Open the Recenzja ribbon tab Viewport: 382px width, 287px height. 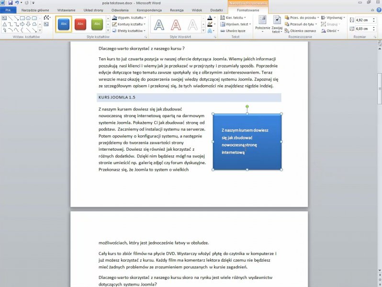tap(176, 10)
